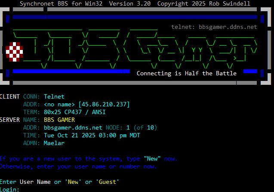Click the 'Connecting is Half the Battle' tagline
Viewport: 274px width, 192px height.
[186, 73]
